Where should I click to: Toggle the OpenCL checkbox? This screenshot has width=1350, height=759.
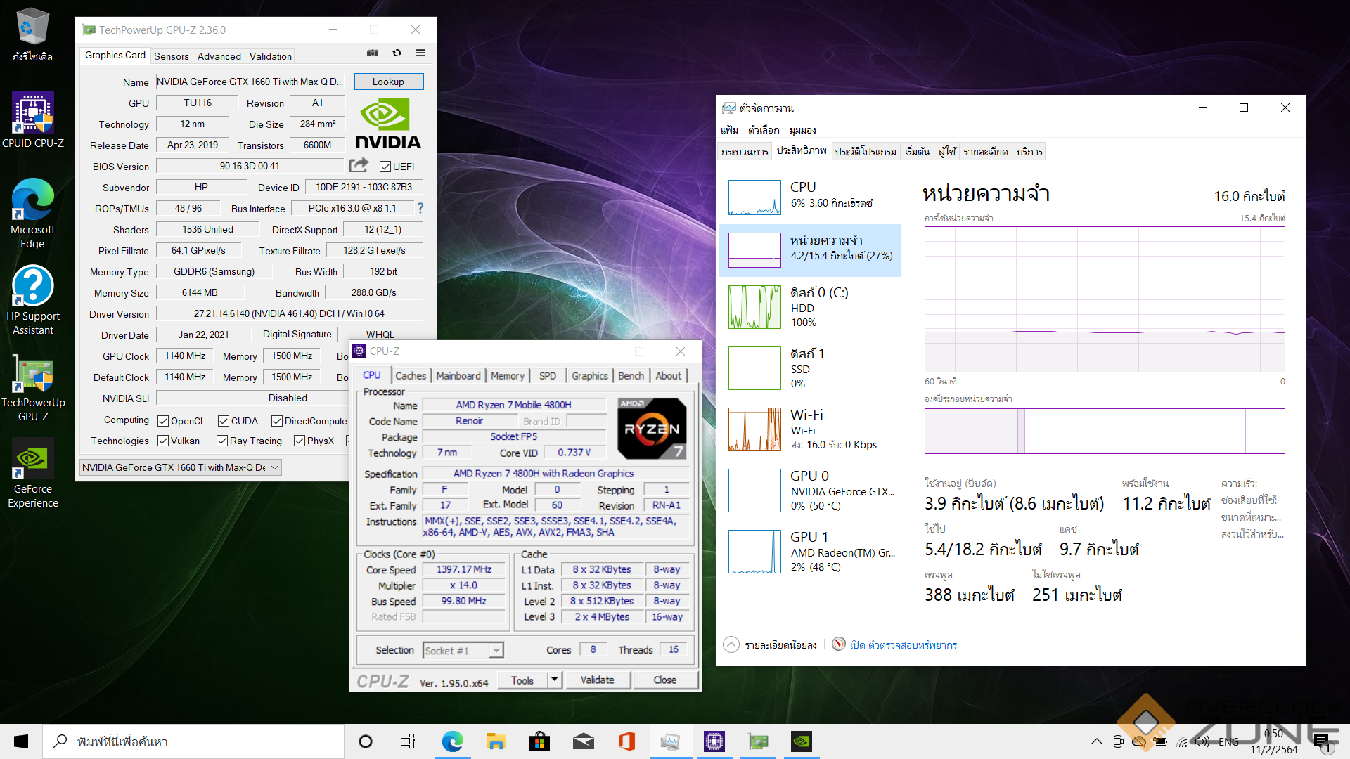pyautogui.click(x=163, y=421)
